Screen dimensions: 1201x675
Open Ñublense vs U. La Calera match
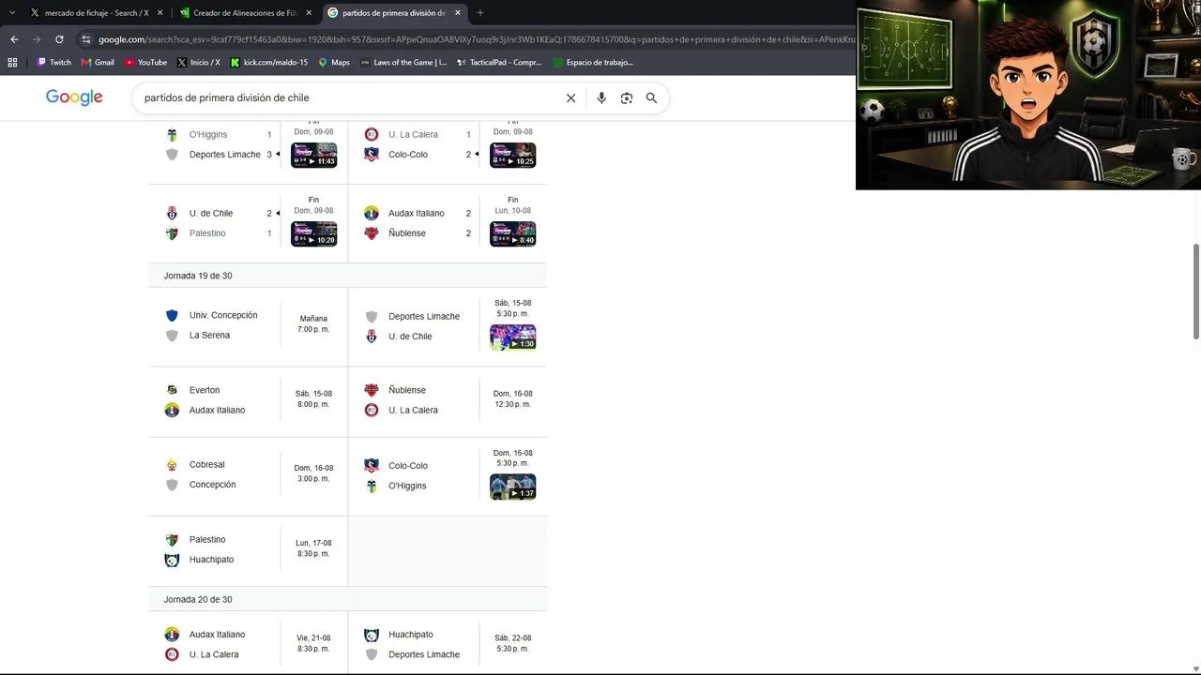[448, 400]
